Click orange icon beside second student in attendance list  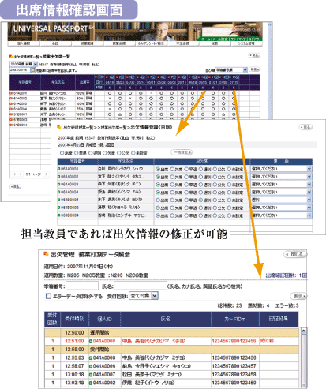[11, 99]
